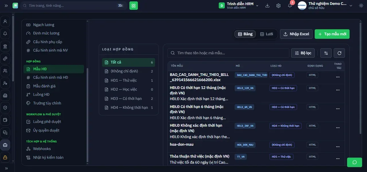Open the coins icon in left rail
Viewport: 367px width, 172px height.
[x=5, y=58]
